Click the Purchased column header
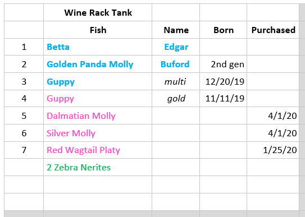Viewport: 305px width, 217px height. click(273, 30)
